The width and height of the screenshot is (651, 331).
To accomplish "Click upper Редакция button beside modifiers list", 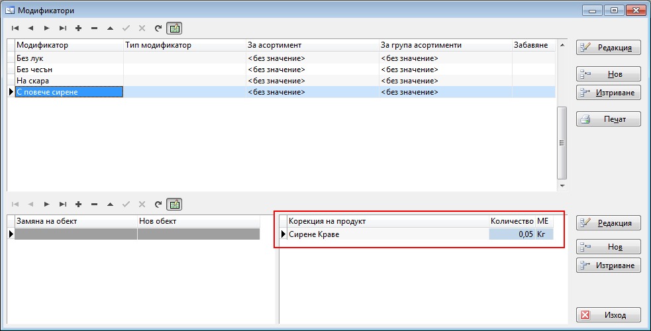I will click(608, 48).
